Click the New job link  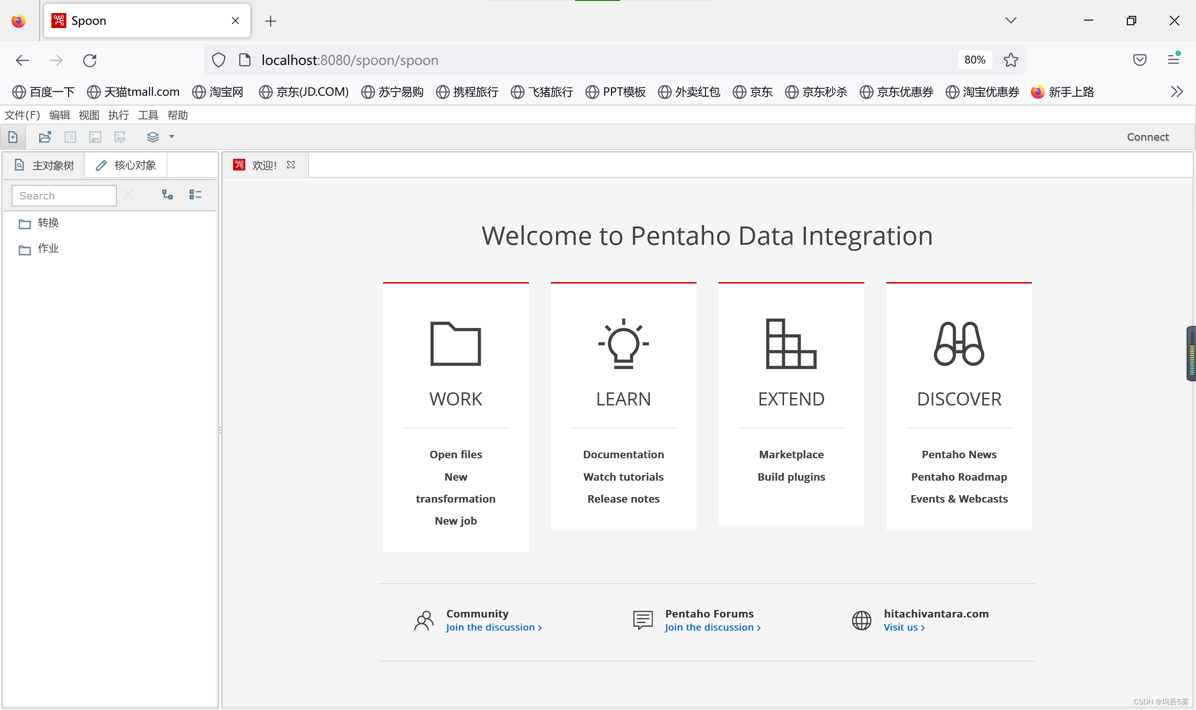tap(456, 521)
